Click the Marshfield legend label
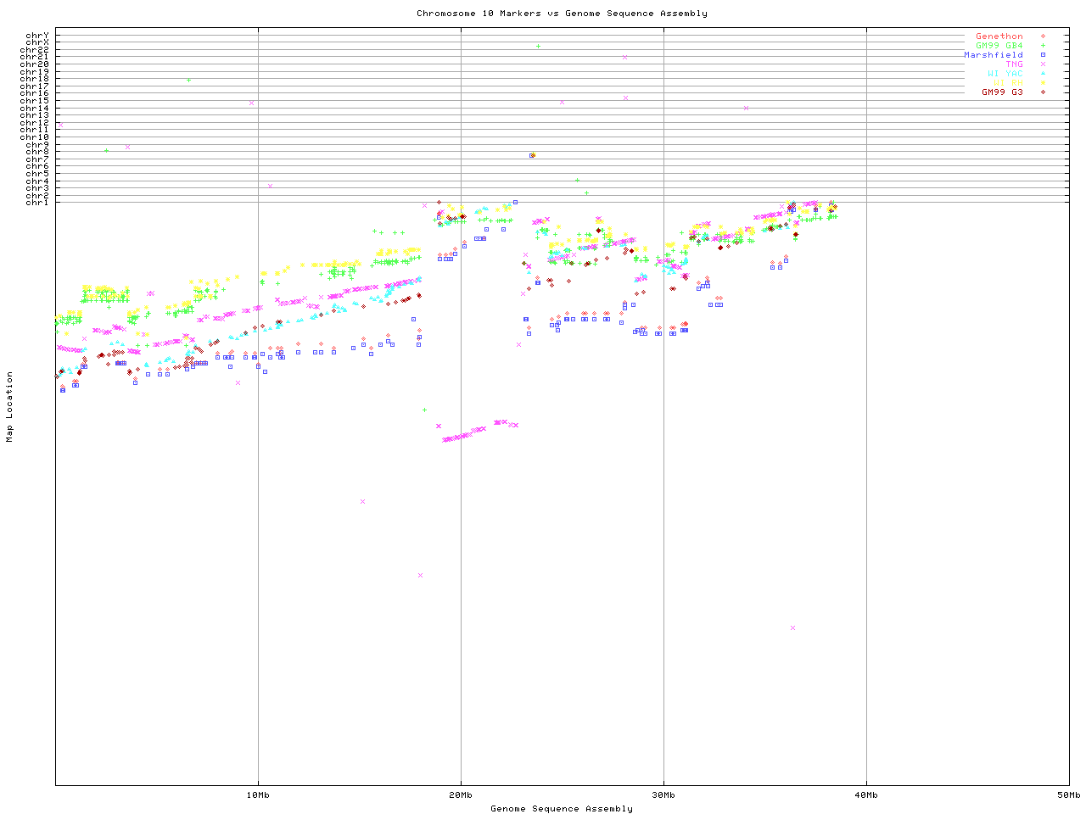The width and height of the screenshot is (1086, 814). coord(993,55)
